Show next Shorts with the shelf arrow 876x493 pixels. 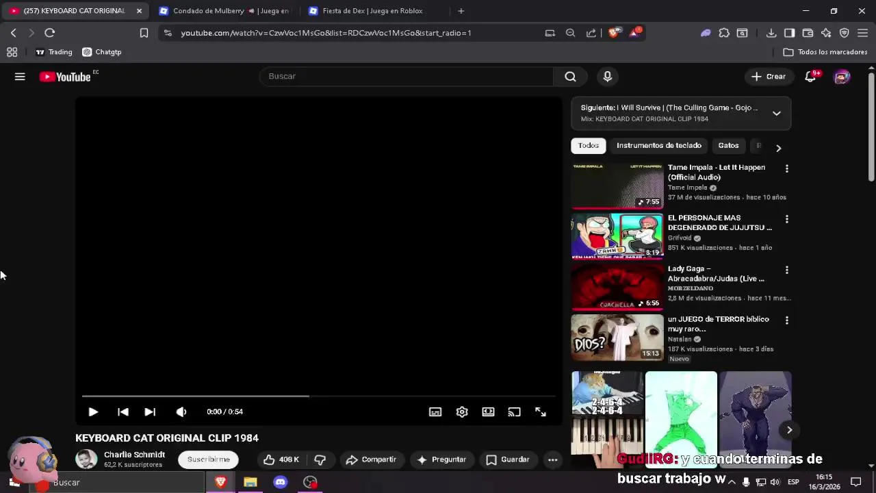click(x=789, y=430)
